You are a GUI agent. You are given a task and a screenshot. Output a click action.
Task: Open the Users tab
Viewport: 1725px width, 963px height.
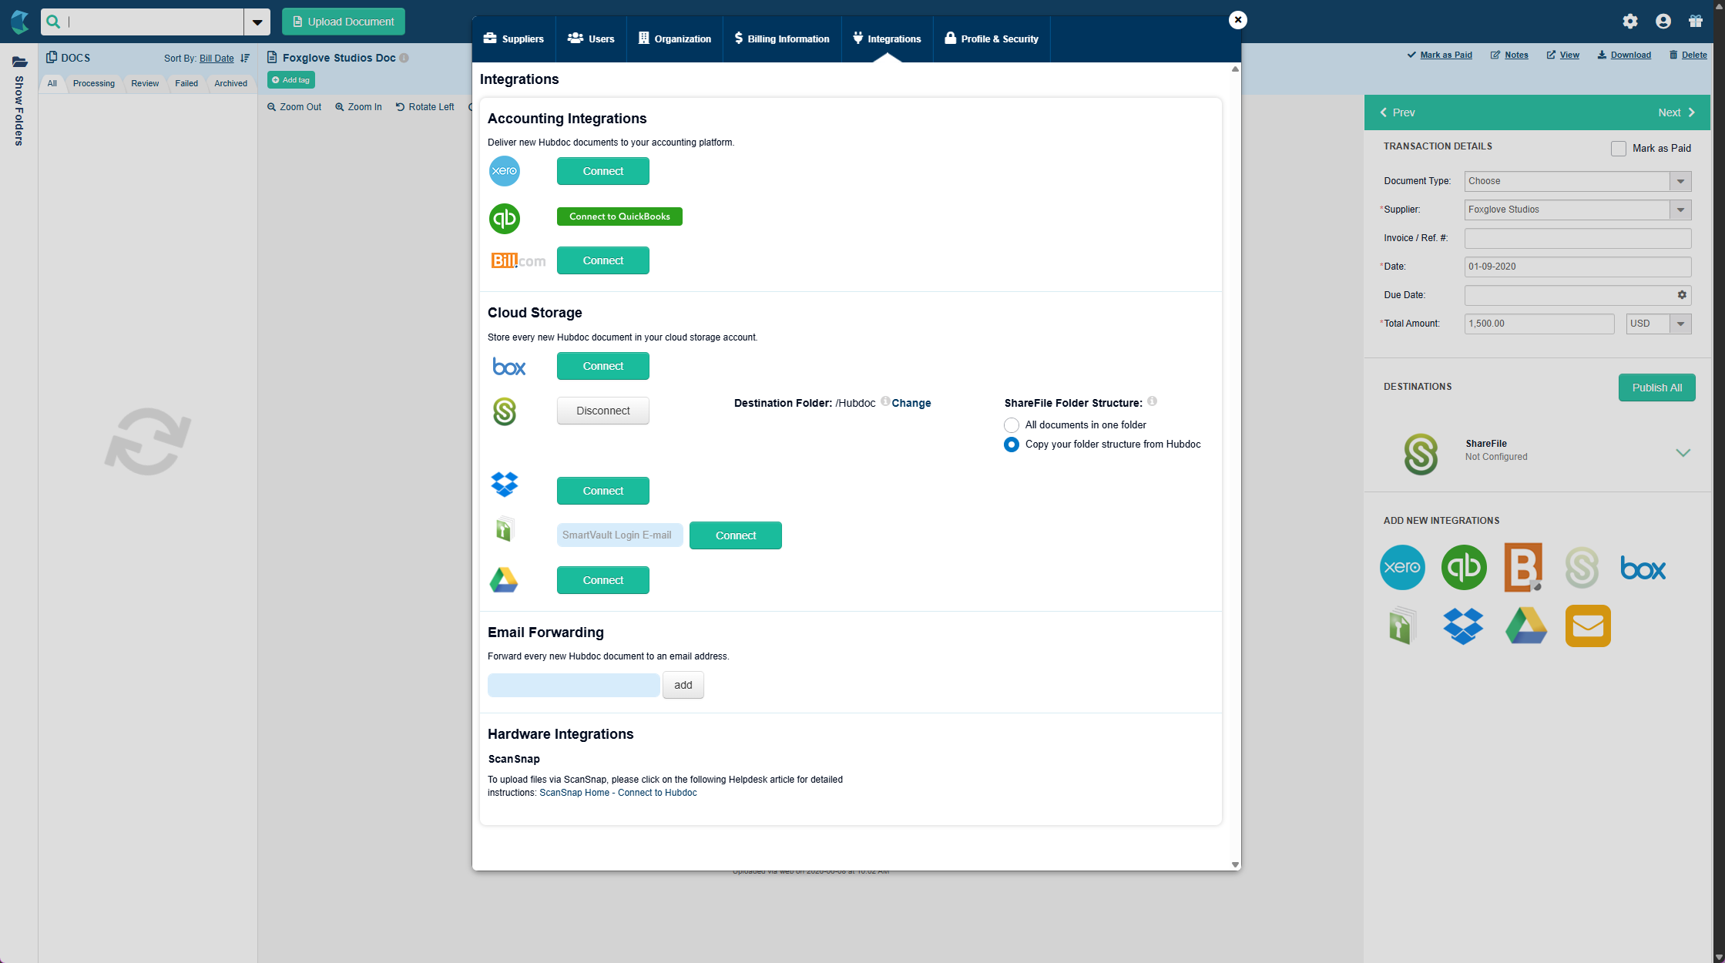point(591,39)
